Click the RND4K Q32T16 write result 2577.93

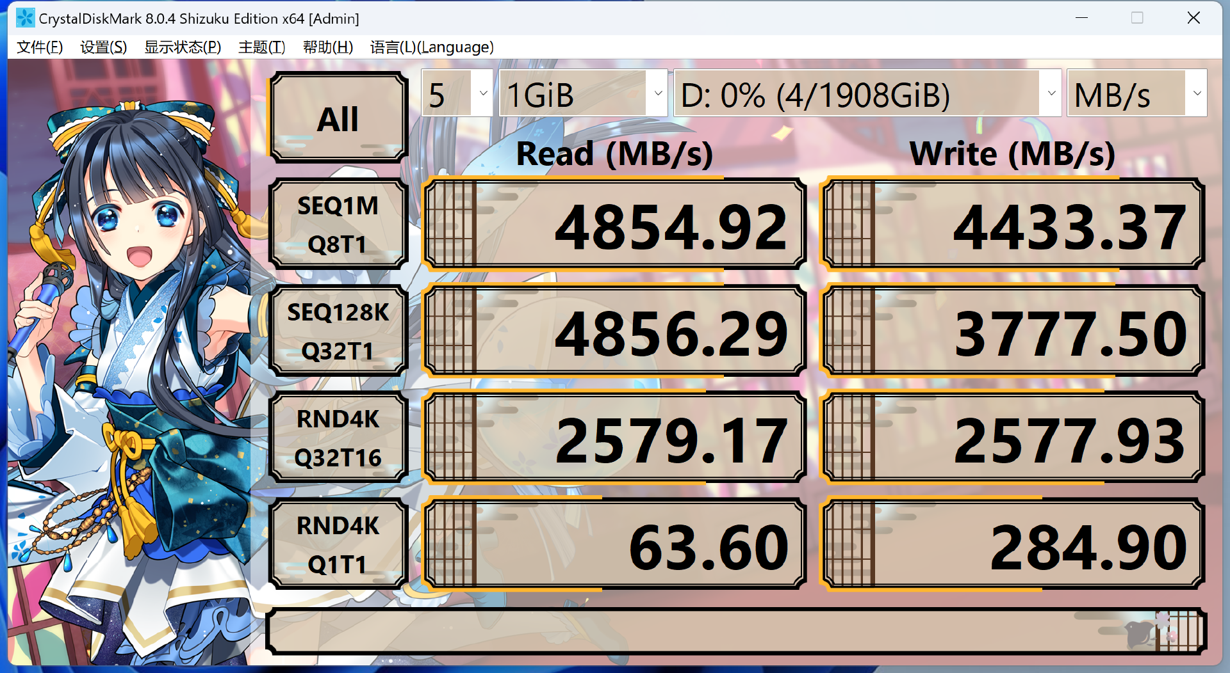pyautogui.click(x=1013, y=438)
